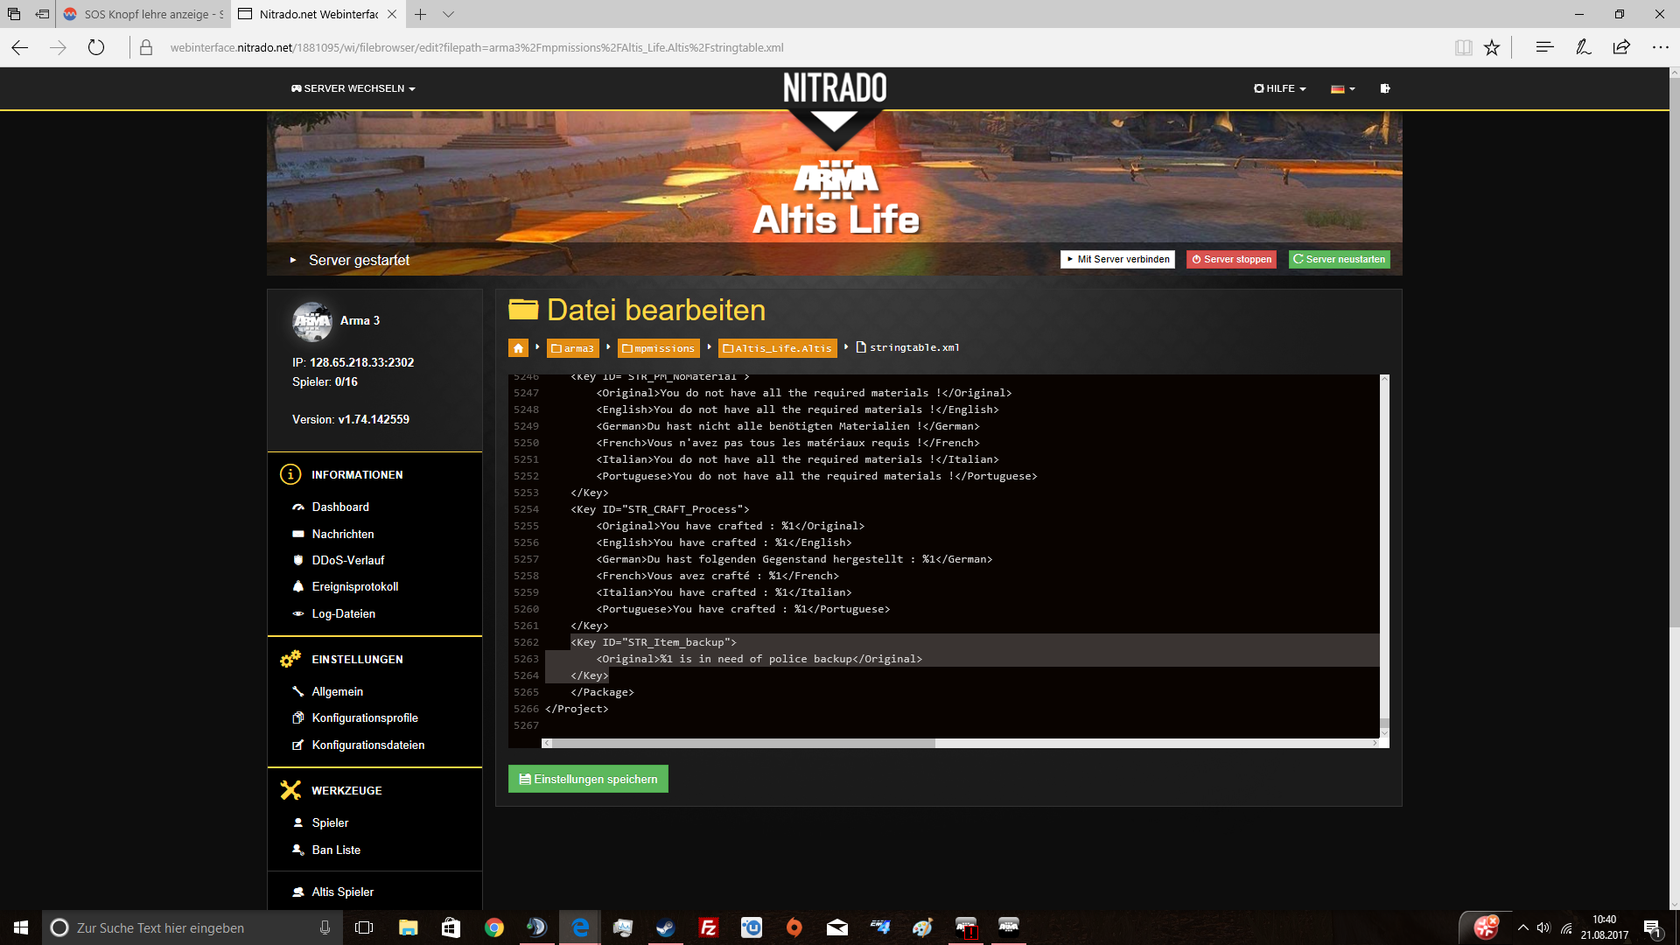Open Log-Dateien in the sidebar
This screenshot has height=945, width=1680.
click(344, 613)
